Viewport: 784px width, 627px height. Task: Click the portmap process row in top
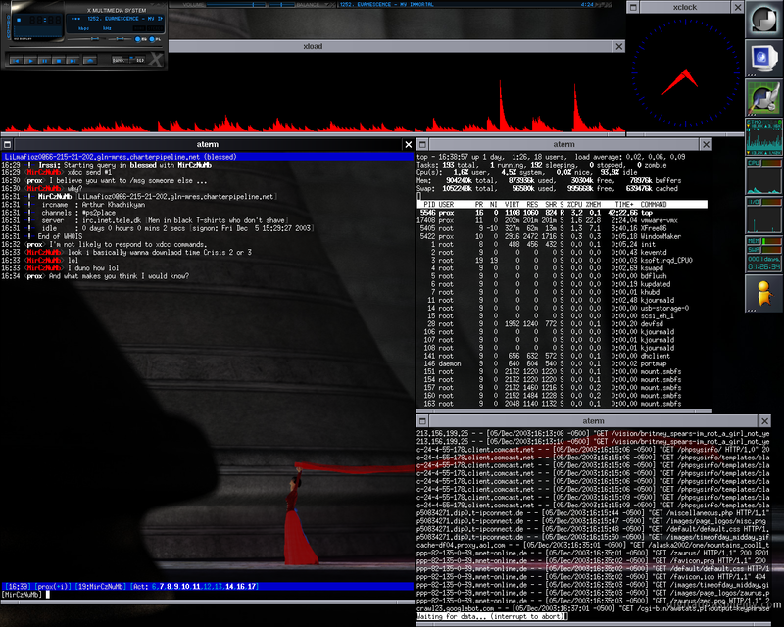coord(562,364)
